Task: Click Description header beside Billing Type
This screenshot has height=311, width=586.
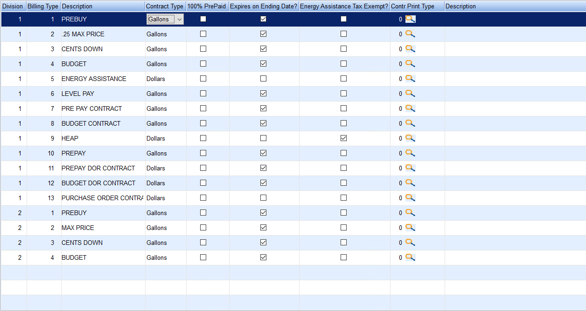Action: 103,6
